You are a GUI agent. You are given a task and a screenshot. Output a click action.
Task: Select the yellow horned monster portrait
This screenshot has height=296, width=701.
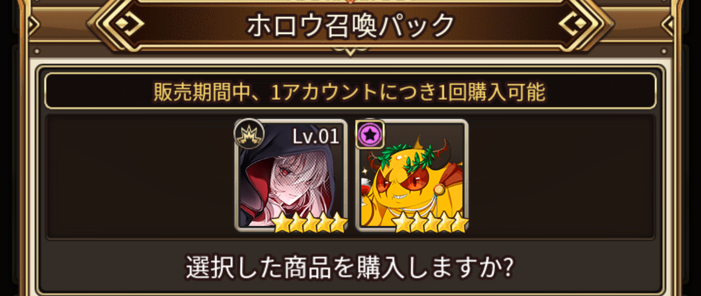pos(412,175)
